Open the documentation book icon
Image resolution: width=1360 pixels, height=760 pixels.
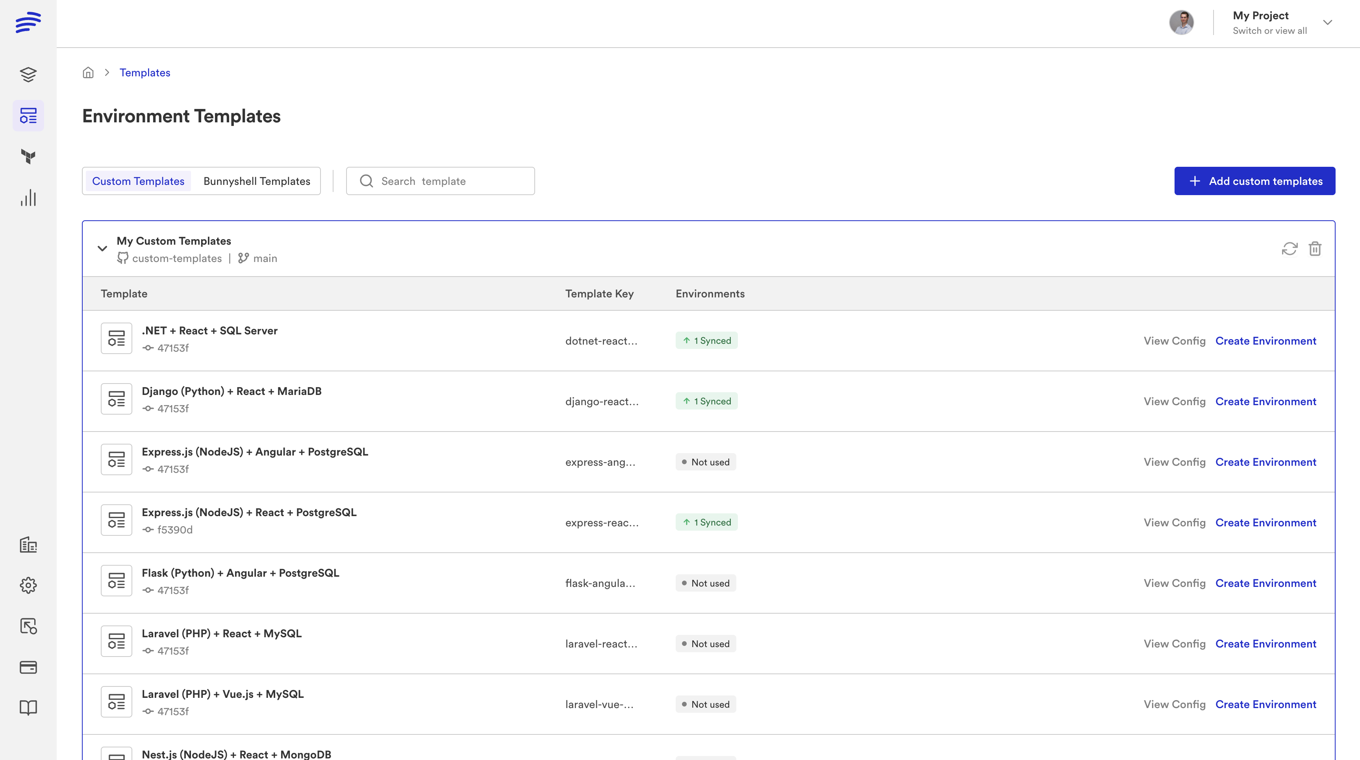pos(28,708)
